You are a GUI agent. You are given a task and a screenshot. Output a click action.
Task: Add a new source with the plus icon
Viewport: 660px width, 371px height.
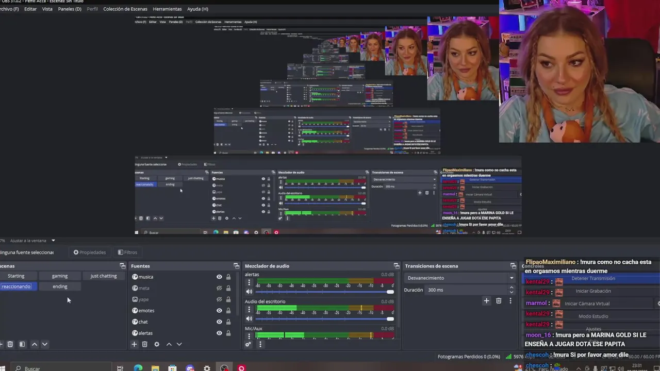pos(134,344)
